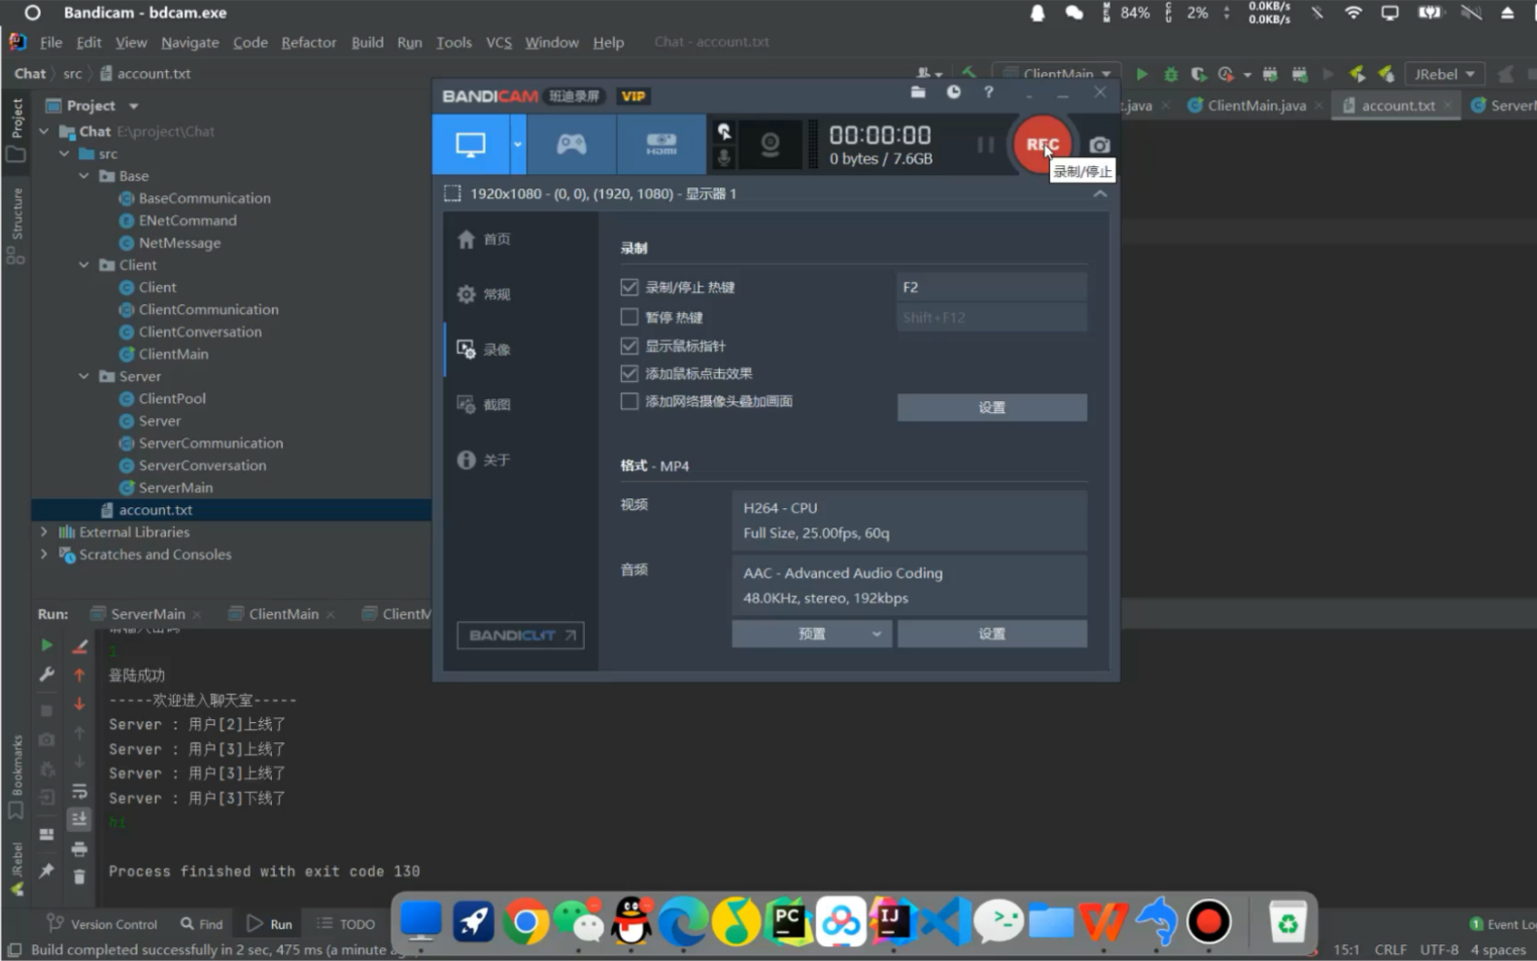Run the application with green play icon
This screenshot has height=961, width=1537.
[1142, 74]
